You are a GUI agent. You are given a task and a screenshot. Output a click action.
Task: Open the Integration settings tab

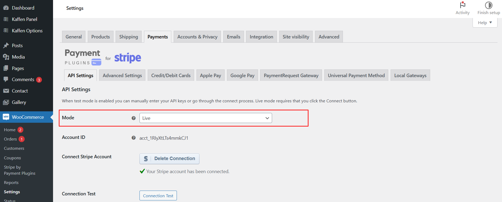pos(261,37)
